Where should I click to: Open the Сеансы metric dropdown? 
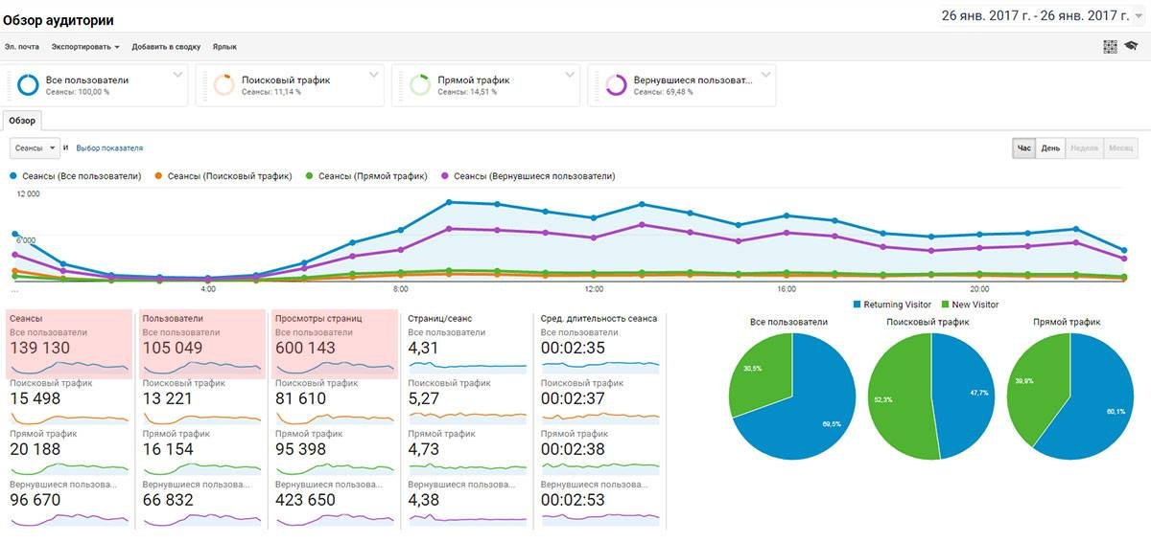35,148
